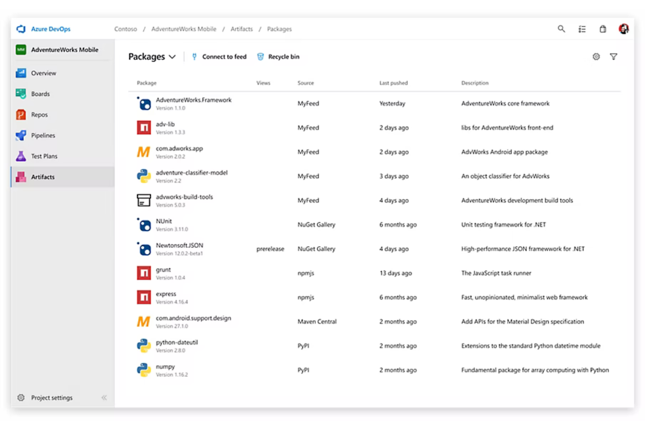
Task: Click the adv-lib npm icon
Action: point(144,128)
